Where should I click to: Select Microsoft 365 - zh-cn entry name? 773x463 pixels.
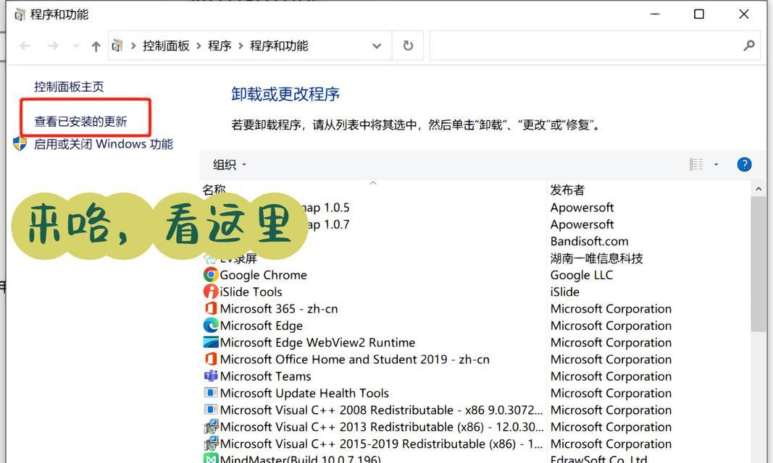[x=279, y=309]
